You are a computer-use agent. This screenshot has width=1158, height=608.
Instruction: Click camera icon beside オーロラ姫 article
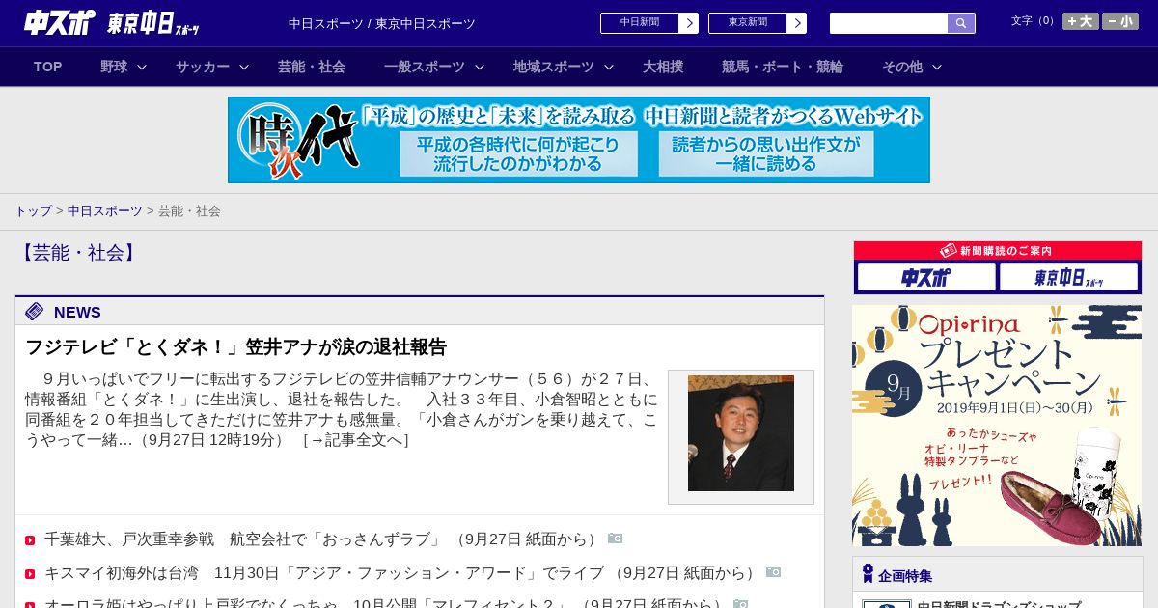click(x=741, y=604)
